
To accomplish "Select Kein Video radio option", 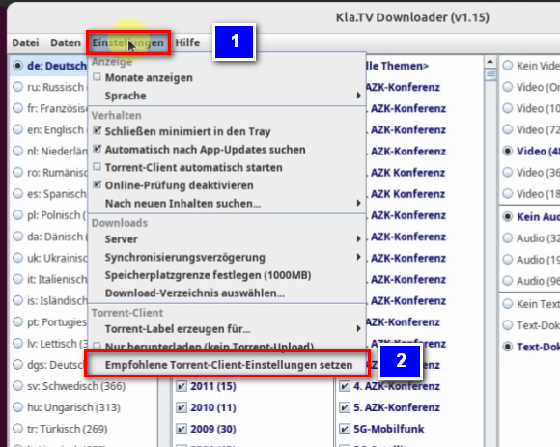I will tap(508, 66).
